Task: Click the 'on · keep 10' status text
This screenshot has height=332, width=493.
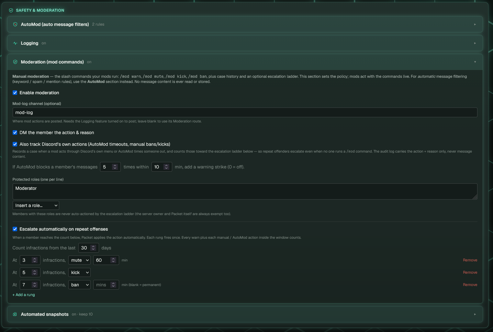Action: (x=82, y=314)
